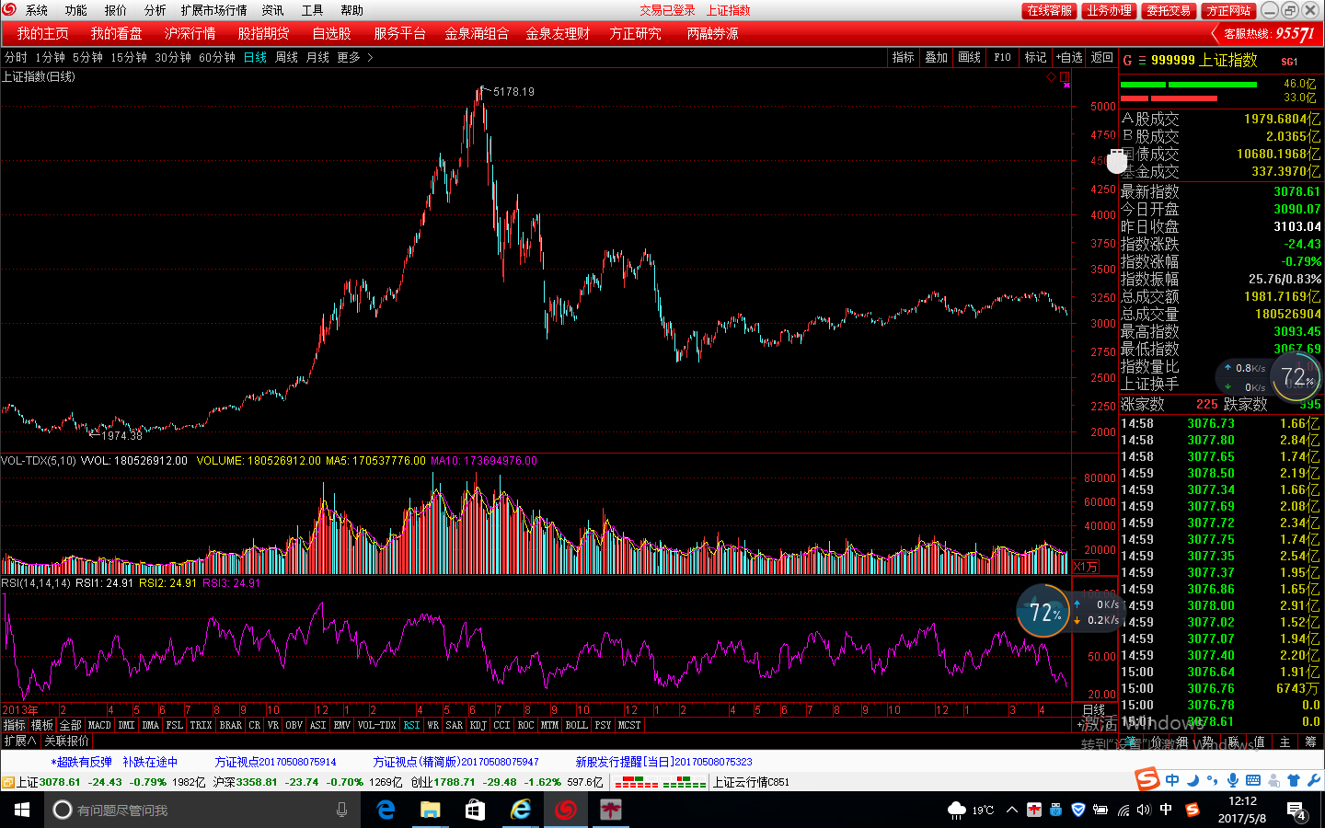Image resolution: width=1325 pixels, height=828 pixels.
Task: Click the red split-window icon above chart
Action: point(1065,76)
